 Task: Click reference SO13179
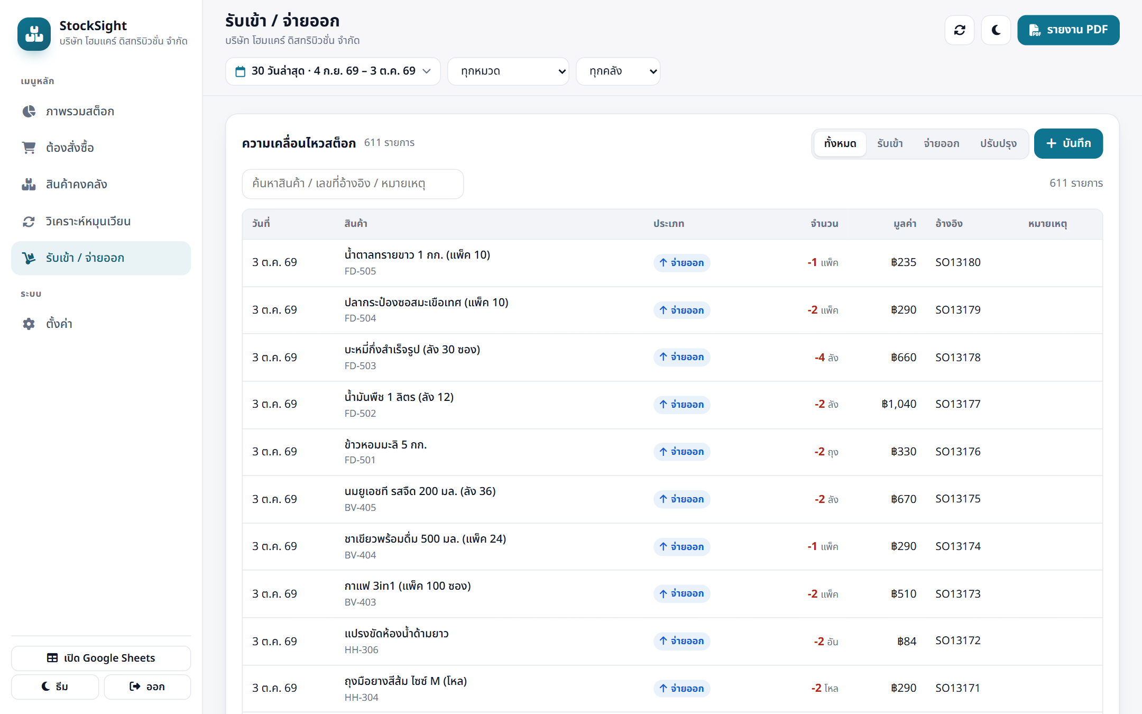pyautogui.click(x=957, y=310)
